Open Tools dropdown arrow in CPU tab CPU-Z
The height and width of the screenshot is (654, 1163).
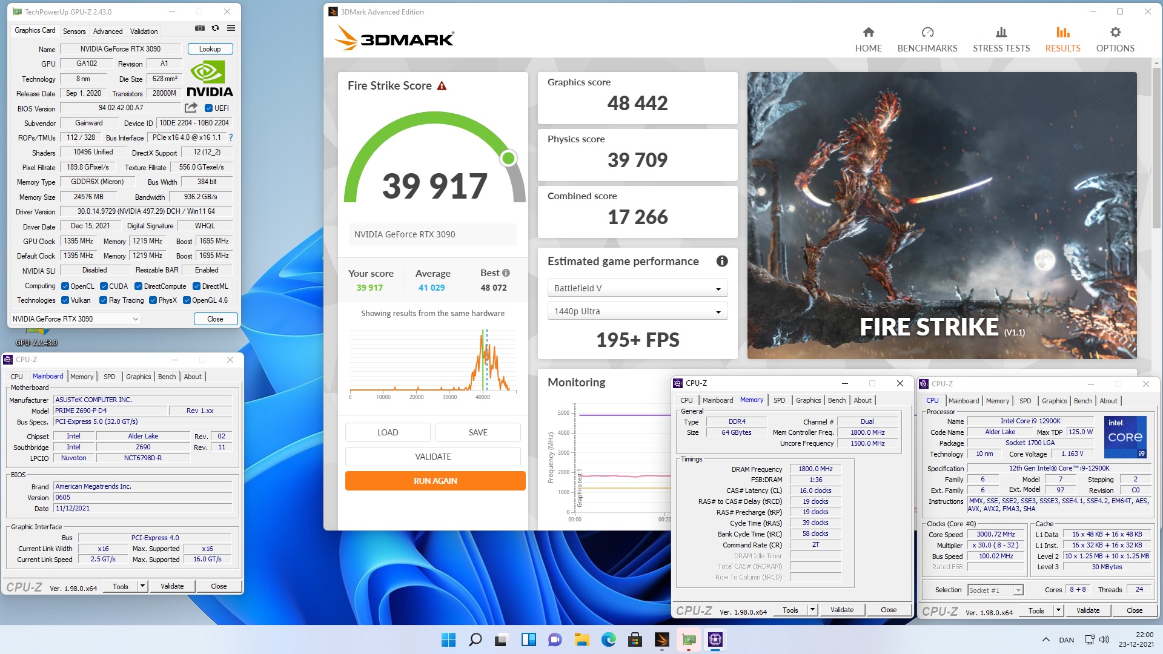coord(1058,611)
